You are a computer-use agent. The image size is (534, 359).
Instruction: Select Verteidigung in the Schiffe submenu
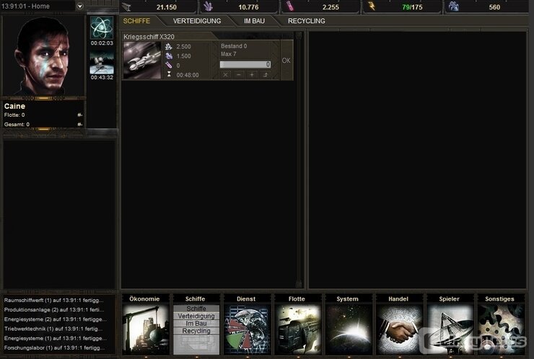tap(196, 316)
